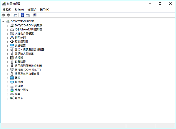Click the show/hide action pane icon
The height and width of the screenshot is (129, 176).
[28, 15]
